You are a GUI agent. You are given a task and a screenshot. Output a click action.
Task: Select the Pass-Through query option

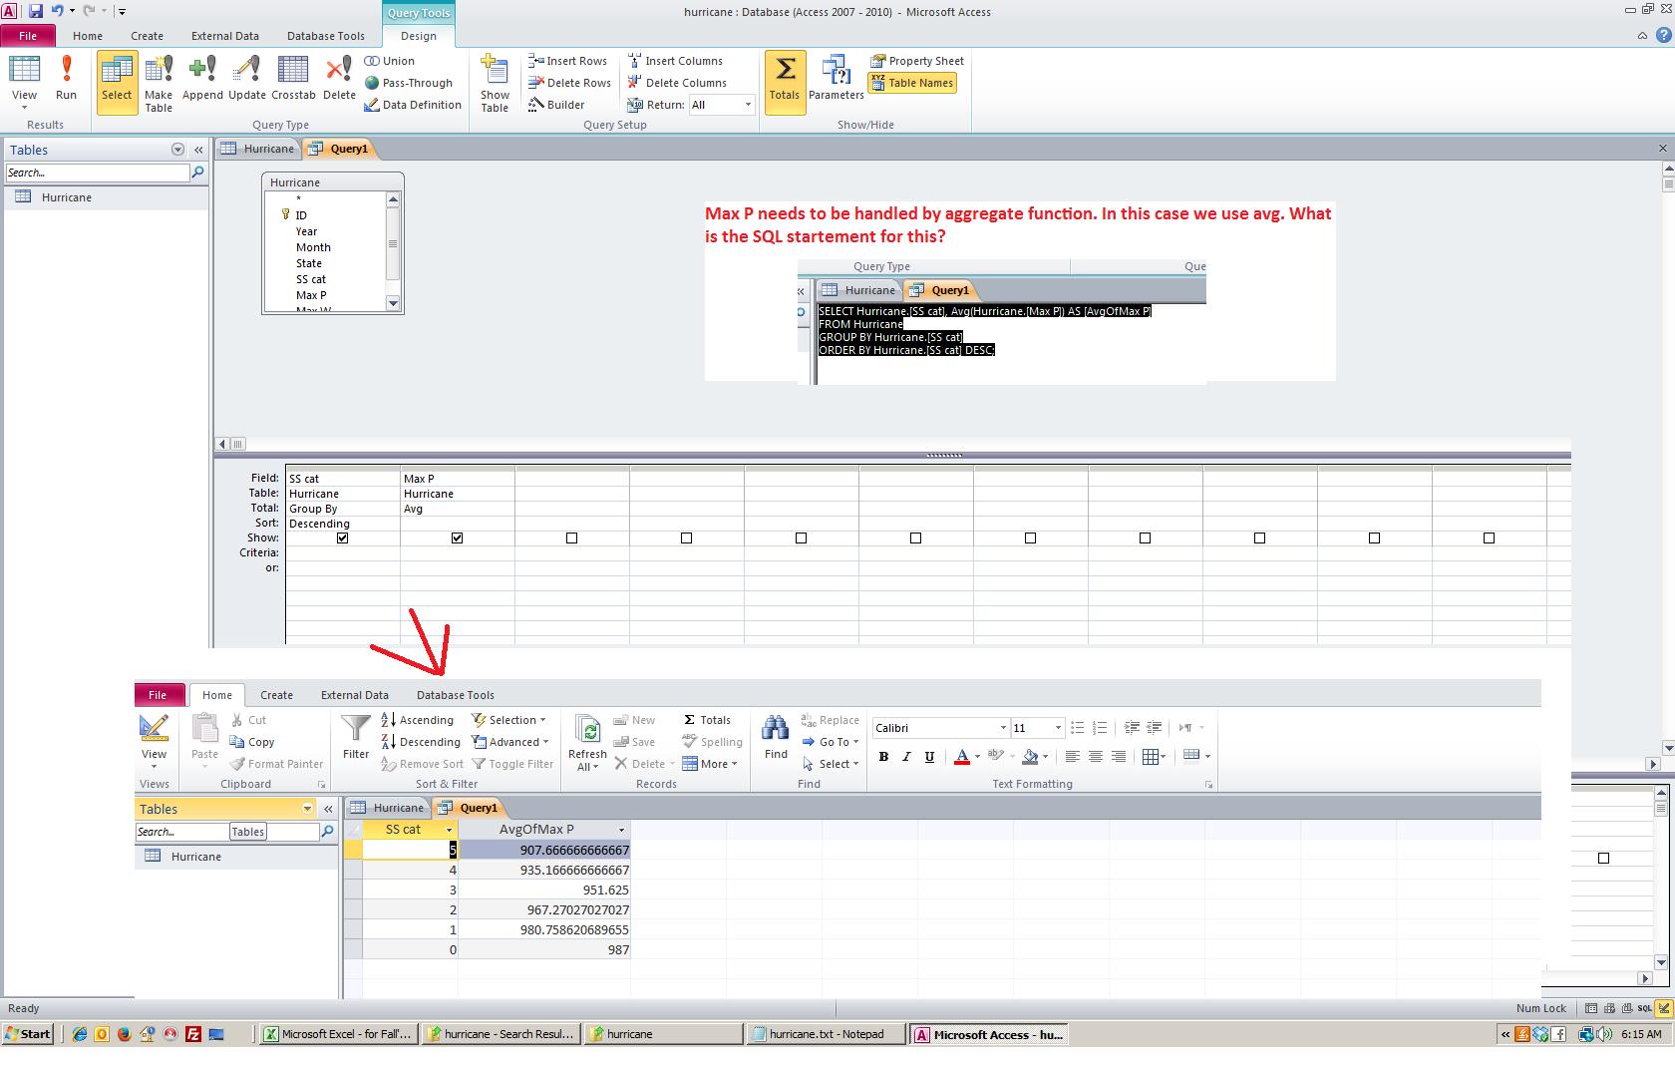coord(409,83)
